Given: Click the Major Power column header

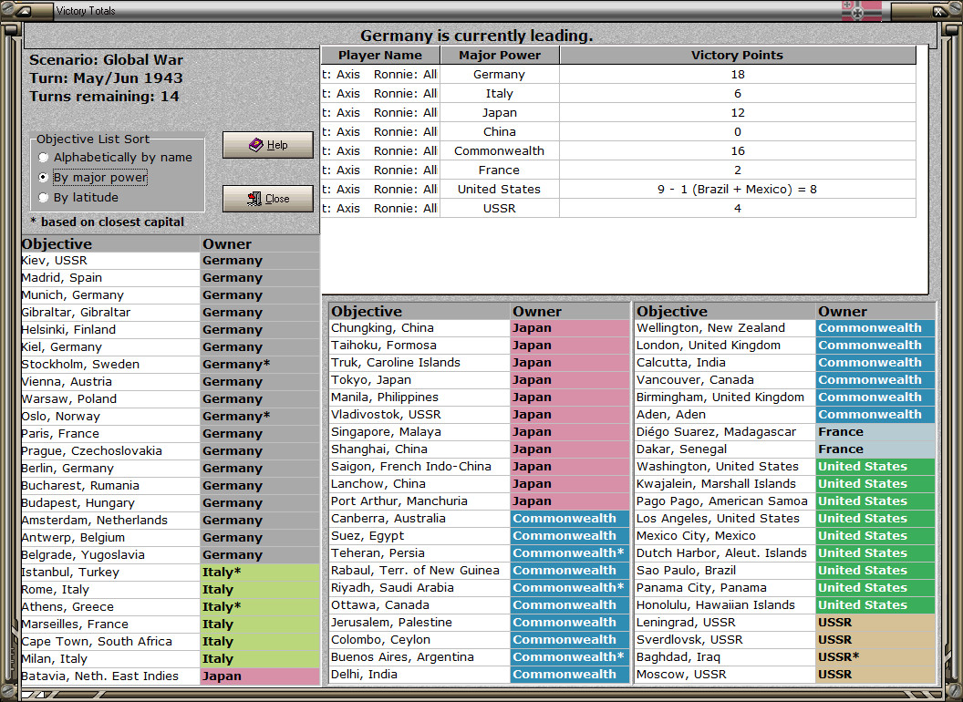Looking at the screenshot, I should pos(500,56).
